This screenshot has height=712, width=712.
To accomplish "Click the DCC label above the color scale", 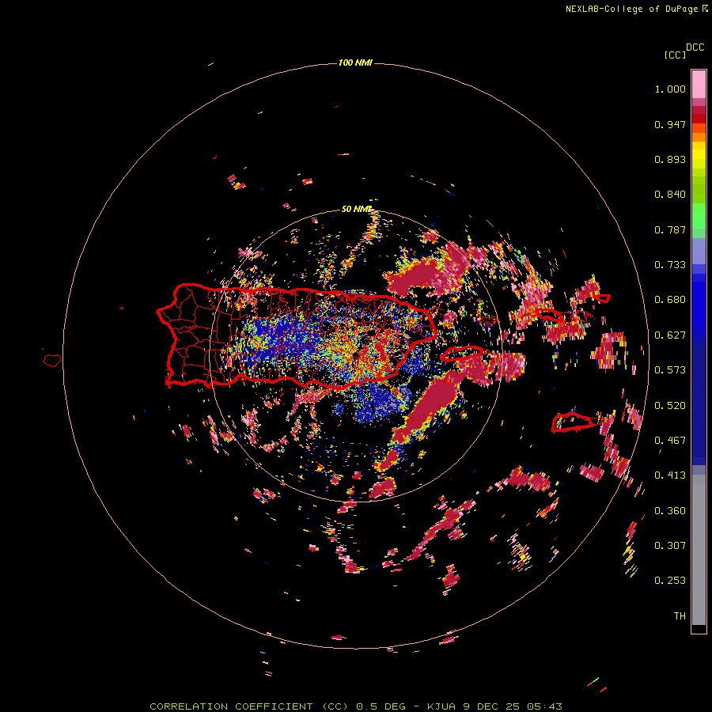I will click(695, 47).
